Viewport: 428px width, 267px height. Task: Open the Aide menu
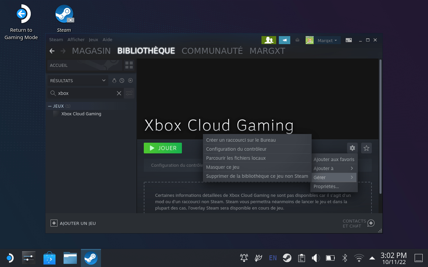pyautogui.click(x=107, y=39)
